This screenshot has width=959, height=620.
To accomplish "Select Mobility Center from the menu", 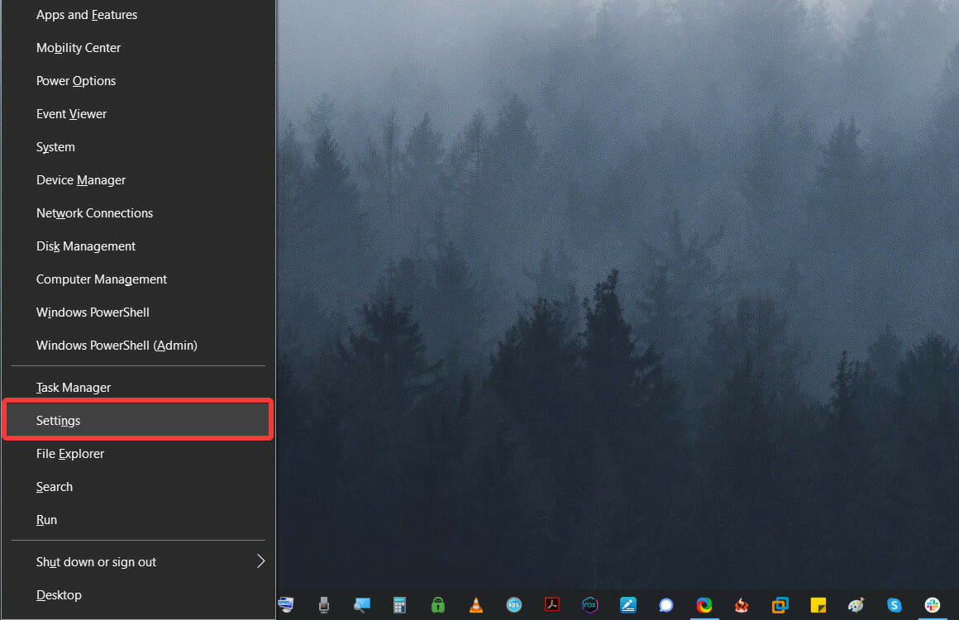I will 138,48.
